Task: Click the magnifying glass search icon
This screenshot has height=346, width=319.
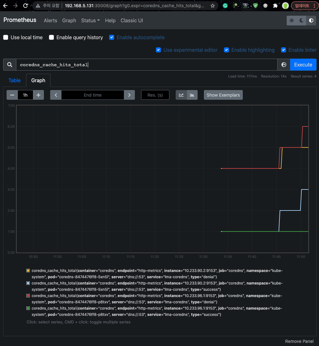Action: (x=10, y=65)
